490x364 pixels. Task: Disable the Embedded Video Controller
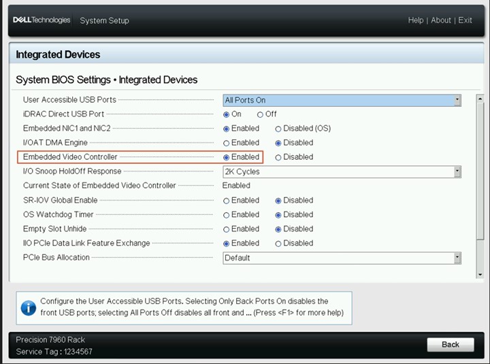coord(278,157)
